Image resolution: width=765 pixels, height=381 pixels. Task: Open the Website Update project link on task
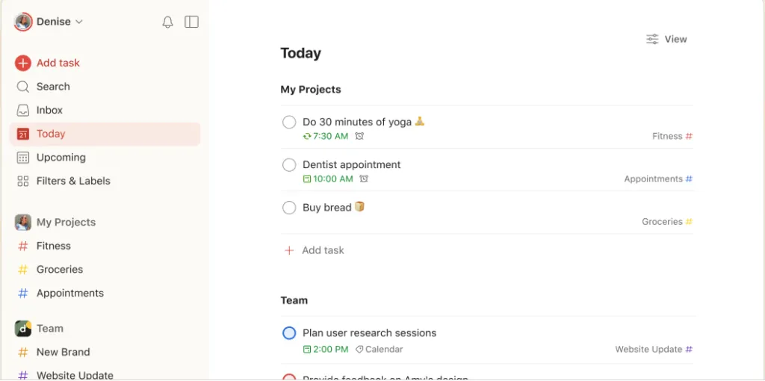(654, 350)
